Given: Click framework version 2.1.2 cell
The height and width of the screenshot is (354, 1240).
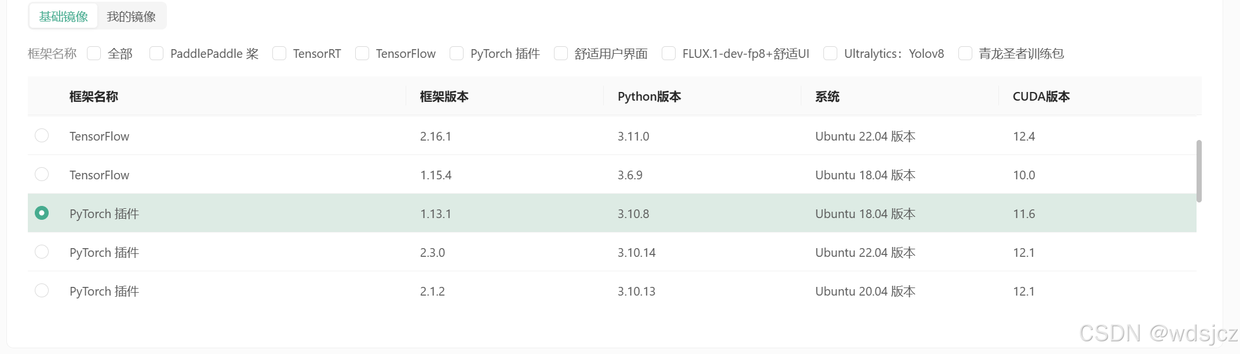Looking at the screenshot, I should tap(432, 292).
